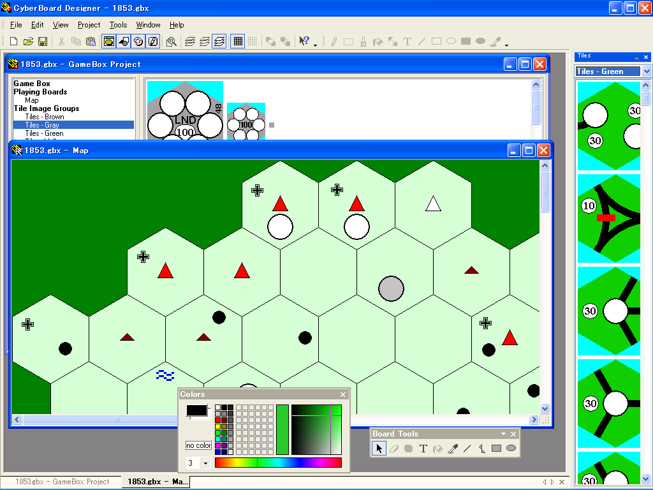Image resolution: width=653 pixels, height=490 pixels.
Task: Toggle the highlighted third stacked-layers view button
Action: tap(219, 41)
